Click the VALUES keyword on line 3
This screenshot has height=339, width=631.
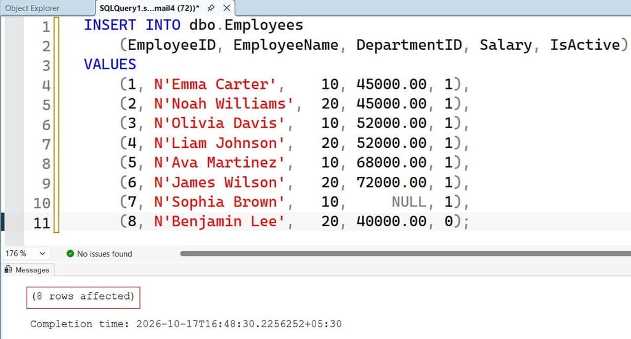tap(110, 65)
